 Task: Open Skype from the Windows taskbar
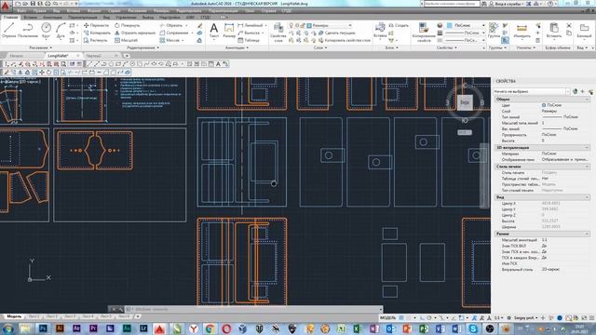click(x=473, y=328)
